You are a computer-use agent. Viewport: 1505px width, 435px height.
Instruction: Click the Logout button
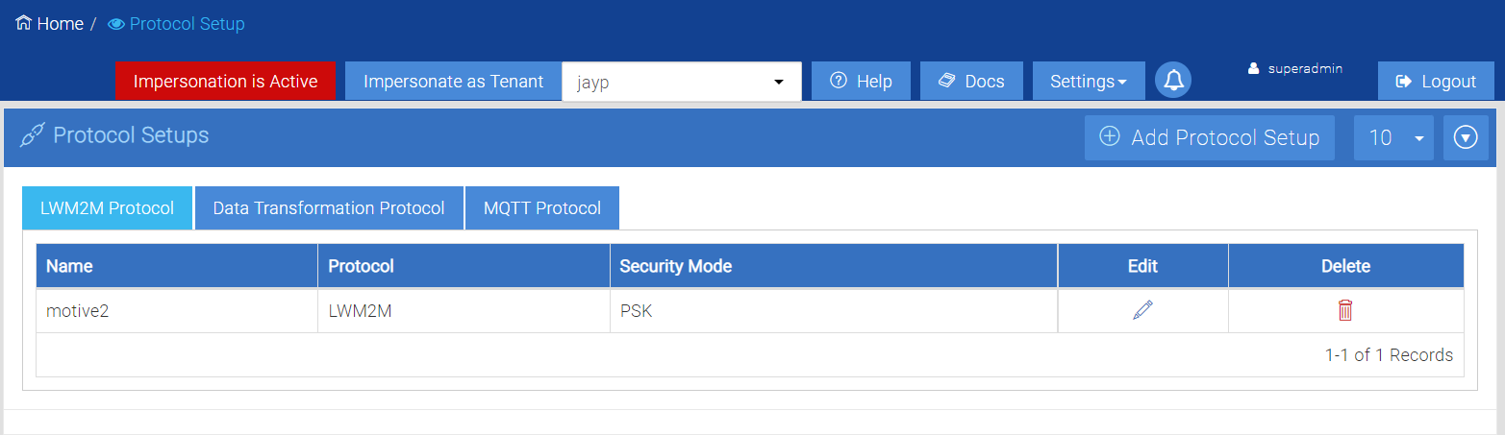pos(1435,82)
